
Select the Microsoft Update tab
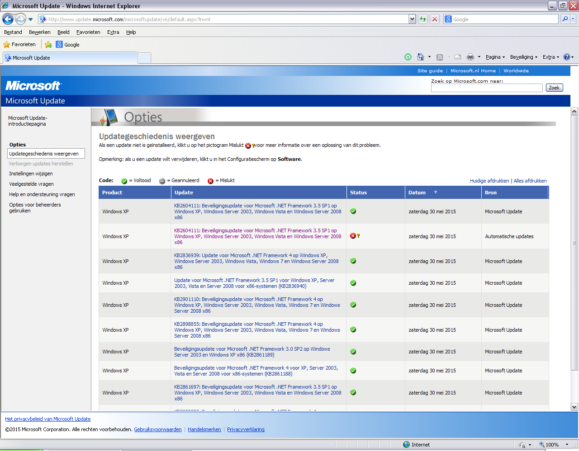tap(70, 58)
